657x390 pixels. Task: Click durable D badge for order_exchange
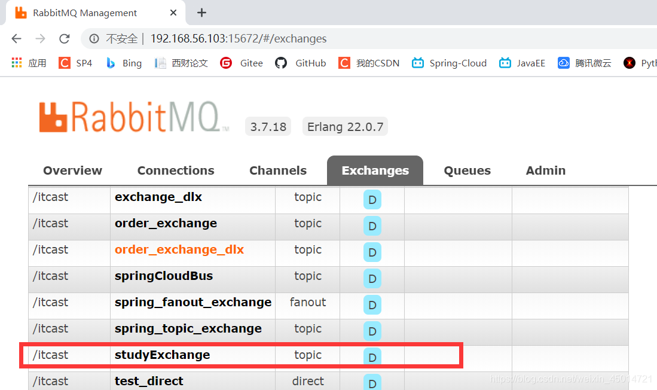(372, 227)
